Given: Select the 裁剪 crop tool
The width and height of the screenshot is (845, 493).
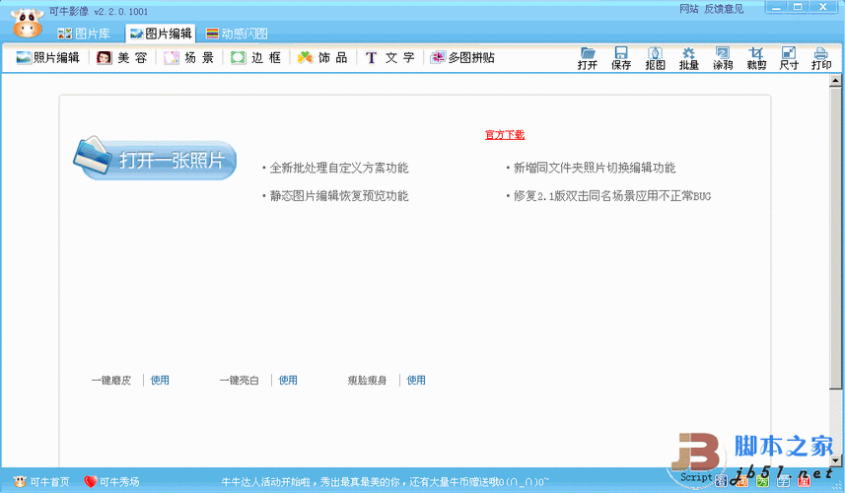Looking at the screenshot, I should click(x=756, y=58).
